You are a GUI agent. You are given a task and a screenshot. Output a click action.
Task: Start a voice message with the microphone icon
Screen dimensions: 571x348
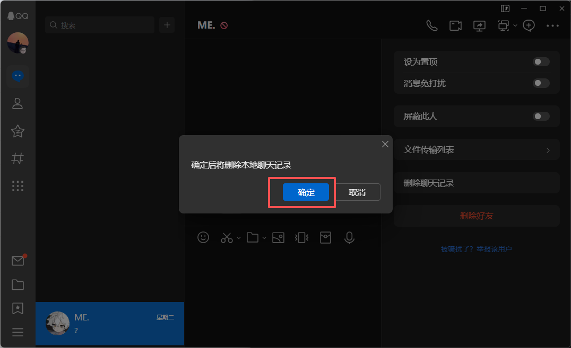coord(349,237)
